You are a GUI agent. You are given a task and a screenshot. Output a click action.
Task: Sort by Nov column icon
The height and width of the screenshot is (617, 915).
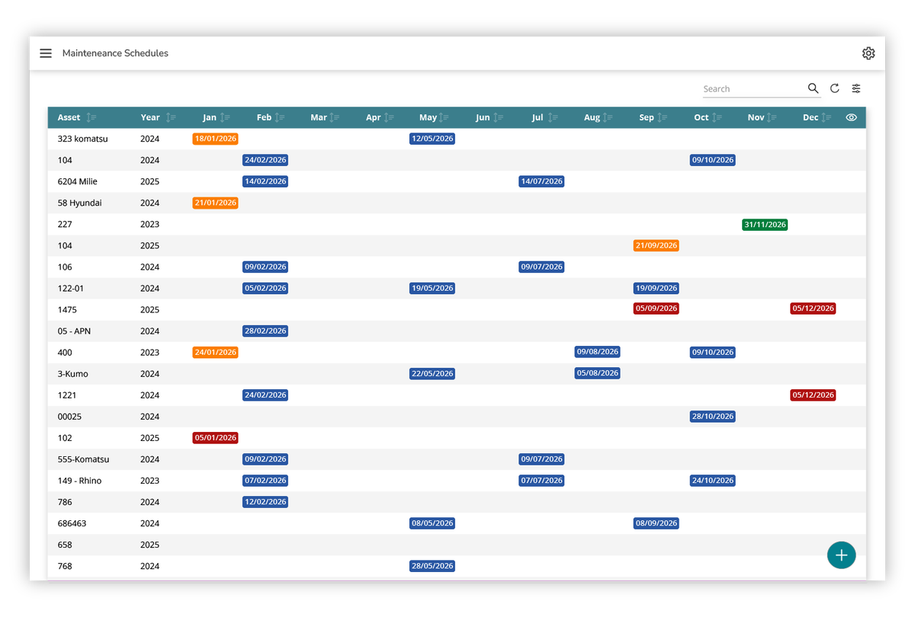pos(772,117)
